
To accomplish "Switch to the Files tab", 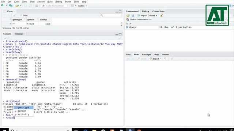I will 128,55.
